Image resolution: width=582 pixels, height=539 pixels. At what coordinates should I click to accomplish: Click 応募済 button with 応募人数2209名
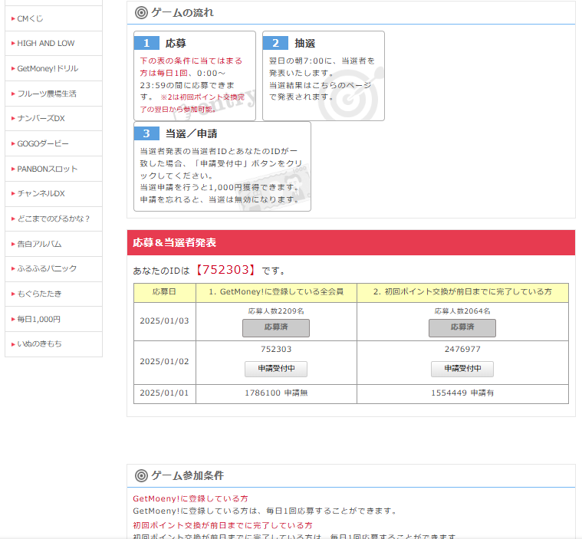click(276, 327)
